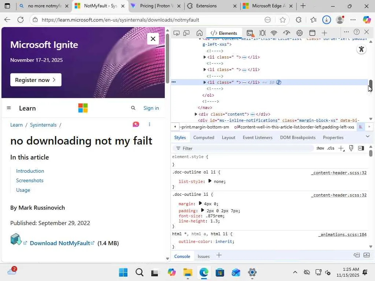
Task: Toggle the .cls class editor
Action: coord(331,149)
